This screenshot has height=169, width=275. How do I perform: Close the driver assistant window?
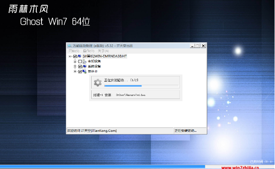coord(203,46)
